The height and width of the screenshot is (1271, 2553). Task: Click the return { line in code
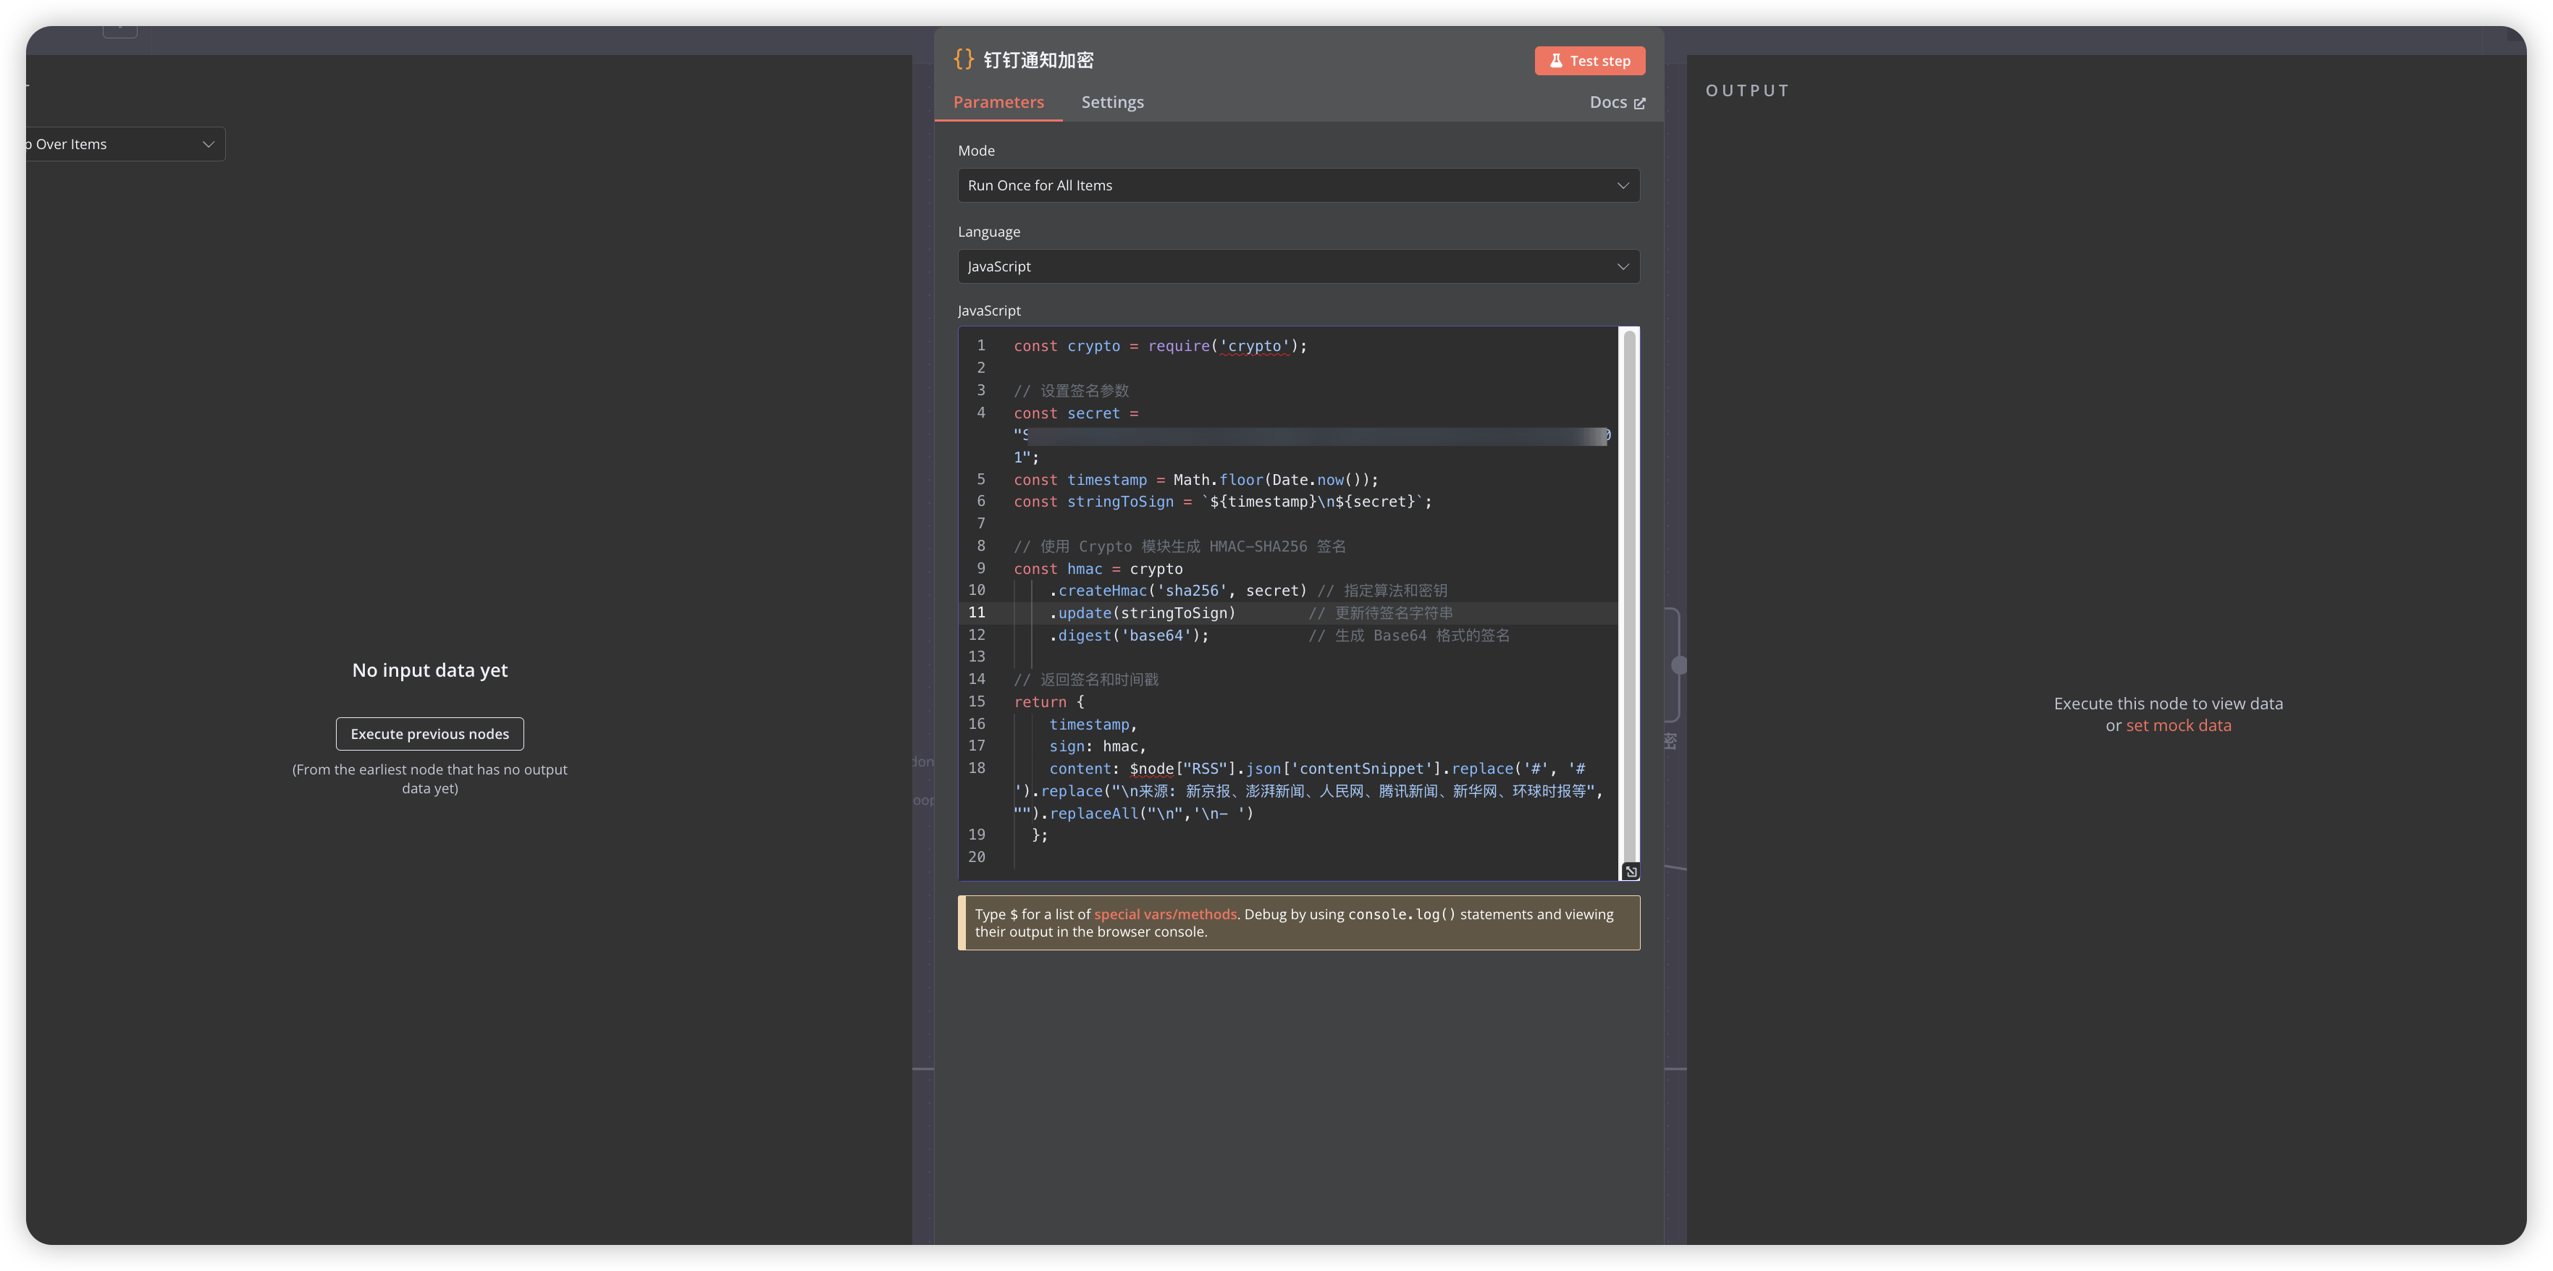click(x=1048, y=701)
